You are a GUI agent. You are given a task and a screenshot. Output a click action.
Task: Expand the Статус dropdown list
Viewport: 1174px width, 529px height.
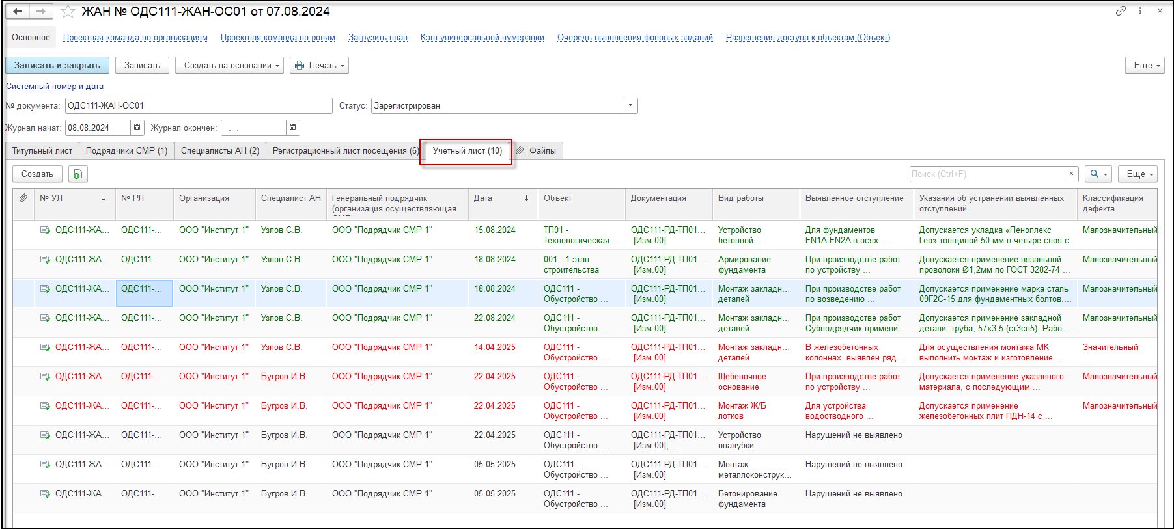(630, 106)
